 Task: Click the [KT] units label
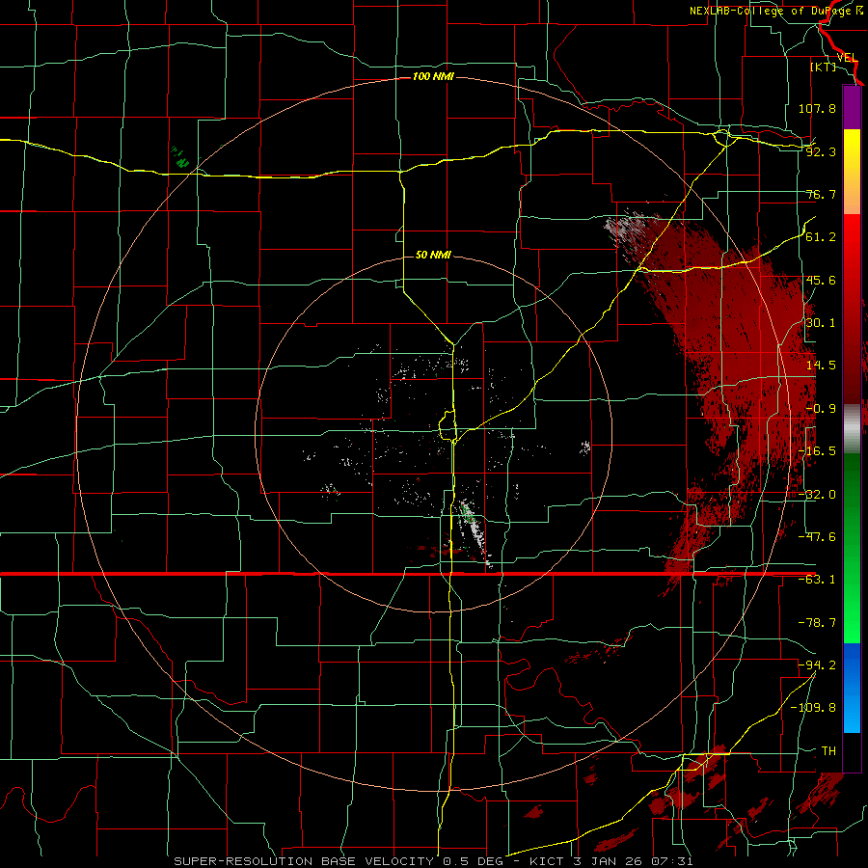824,67
